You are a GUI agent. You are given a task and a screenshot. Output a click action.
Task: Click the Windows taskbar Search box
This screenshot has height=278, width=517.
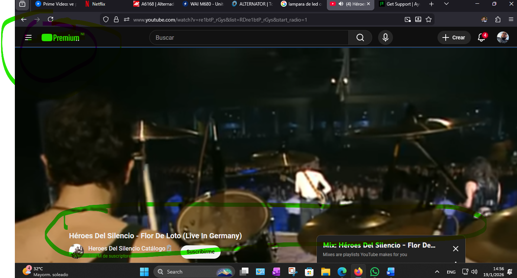[194, 272]
